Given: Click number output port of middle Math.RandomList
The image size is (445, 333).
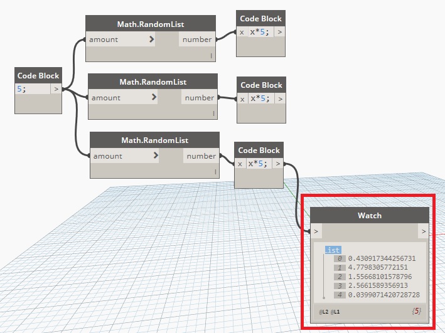Looking at the screenshot, I should pyautogui.click(x=199, y=98).
